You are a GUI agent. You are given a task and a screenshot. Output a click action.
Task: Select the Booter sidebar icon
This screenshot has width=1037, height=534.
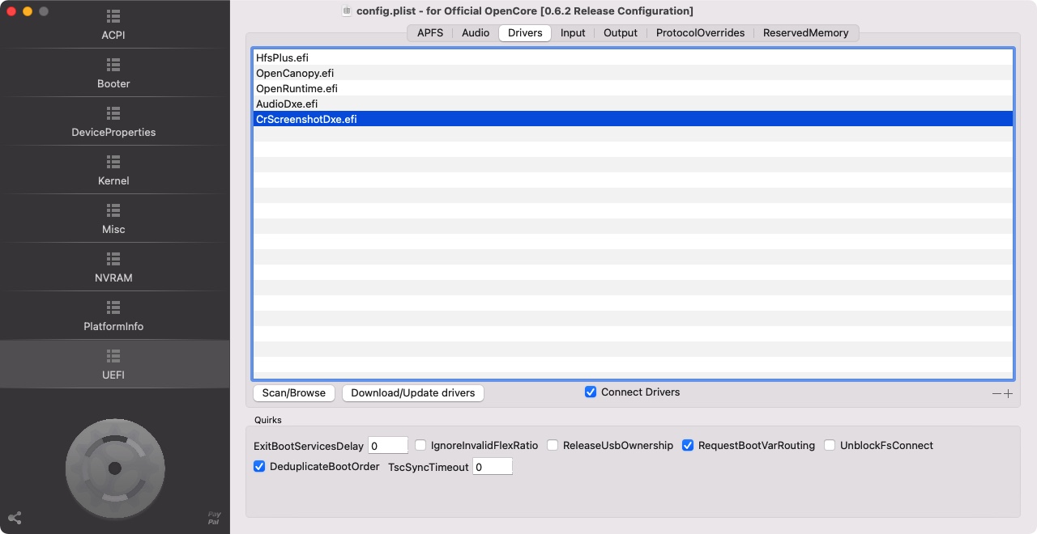pyautogui.click(x=113, y=65)
